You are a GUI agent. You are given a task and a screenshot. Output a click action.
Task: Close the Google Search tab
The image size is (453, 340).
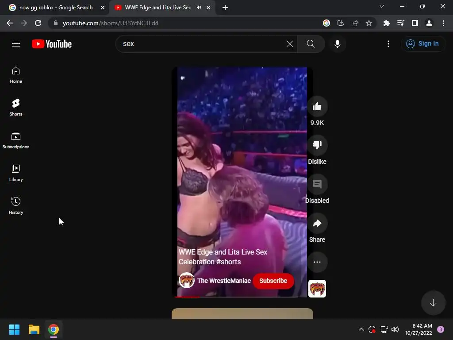103,8
